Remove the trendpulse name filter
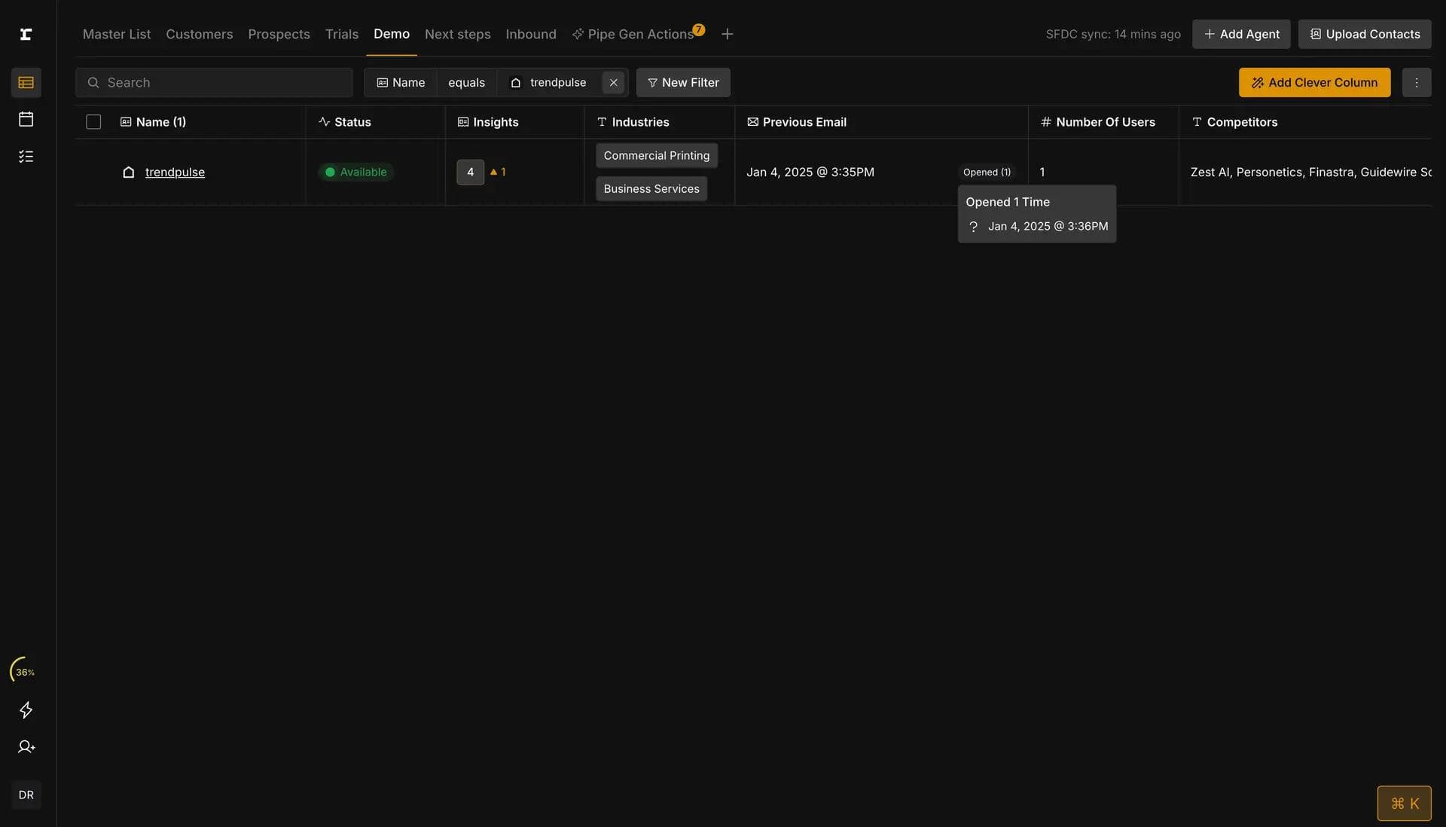 click(x=613, y=82)
